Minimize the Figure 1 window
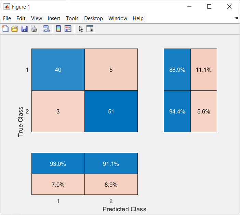The width and height of the screenshot is (240, 215). pos(189,6)
